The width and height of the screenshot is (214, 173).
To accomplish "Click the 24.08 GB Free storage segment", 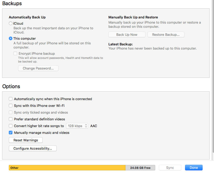I will pos(140,168).
